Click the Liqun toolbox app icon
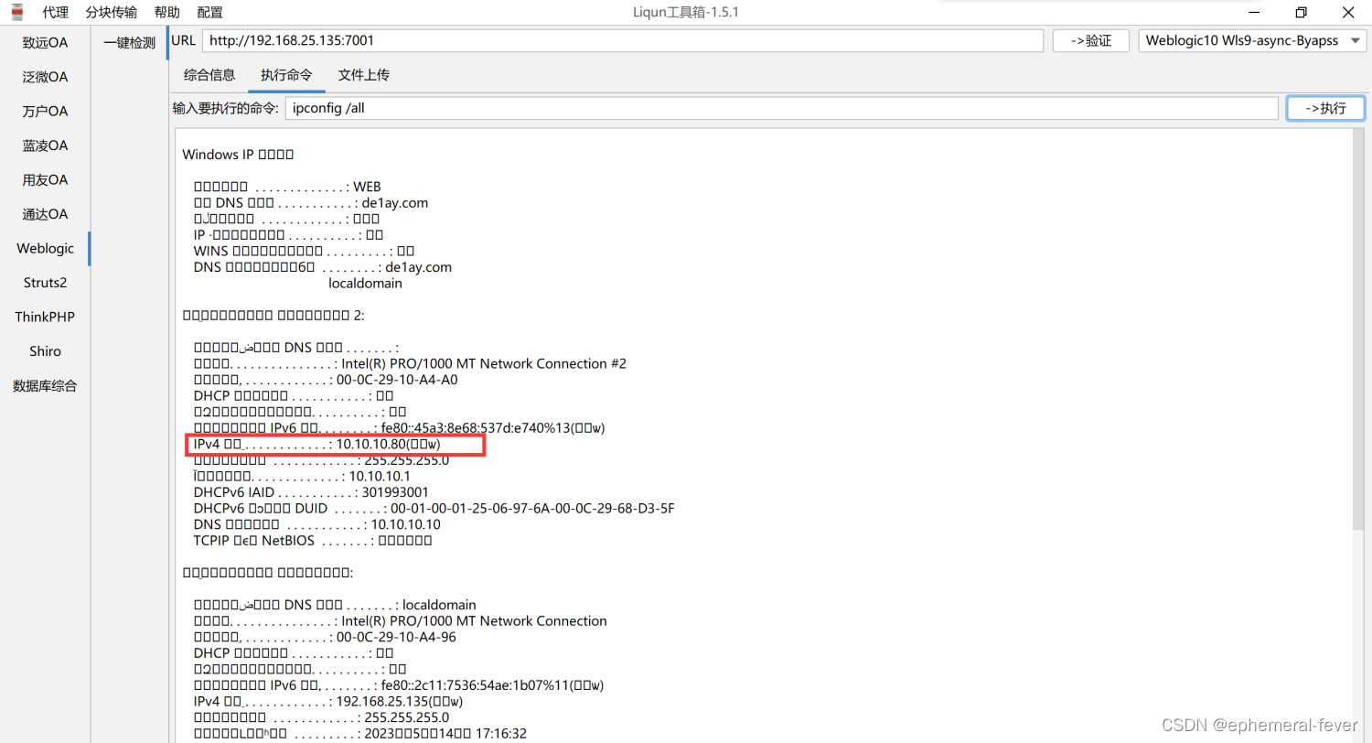 (16, 13)
